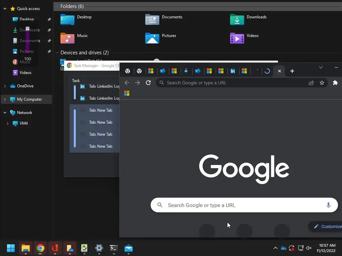This screenshot has width=342, height=256.
Task: Reload the current Chrome page
Action: point(148,83)
